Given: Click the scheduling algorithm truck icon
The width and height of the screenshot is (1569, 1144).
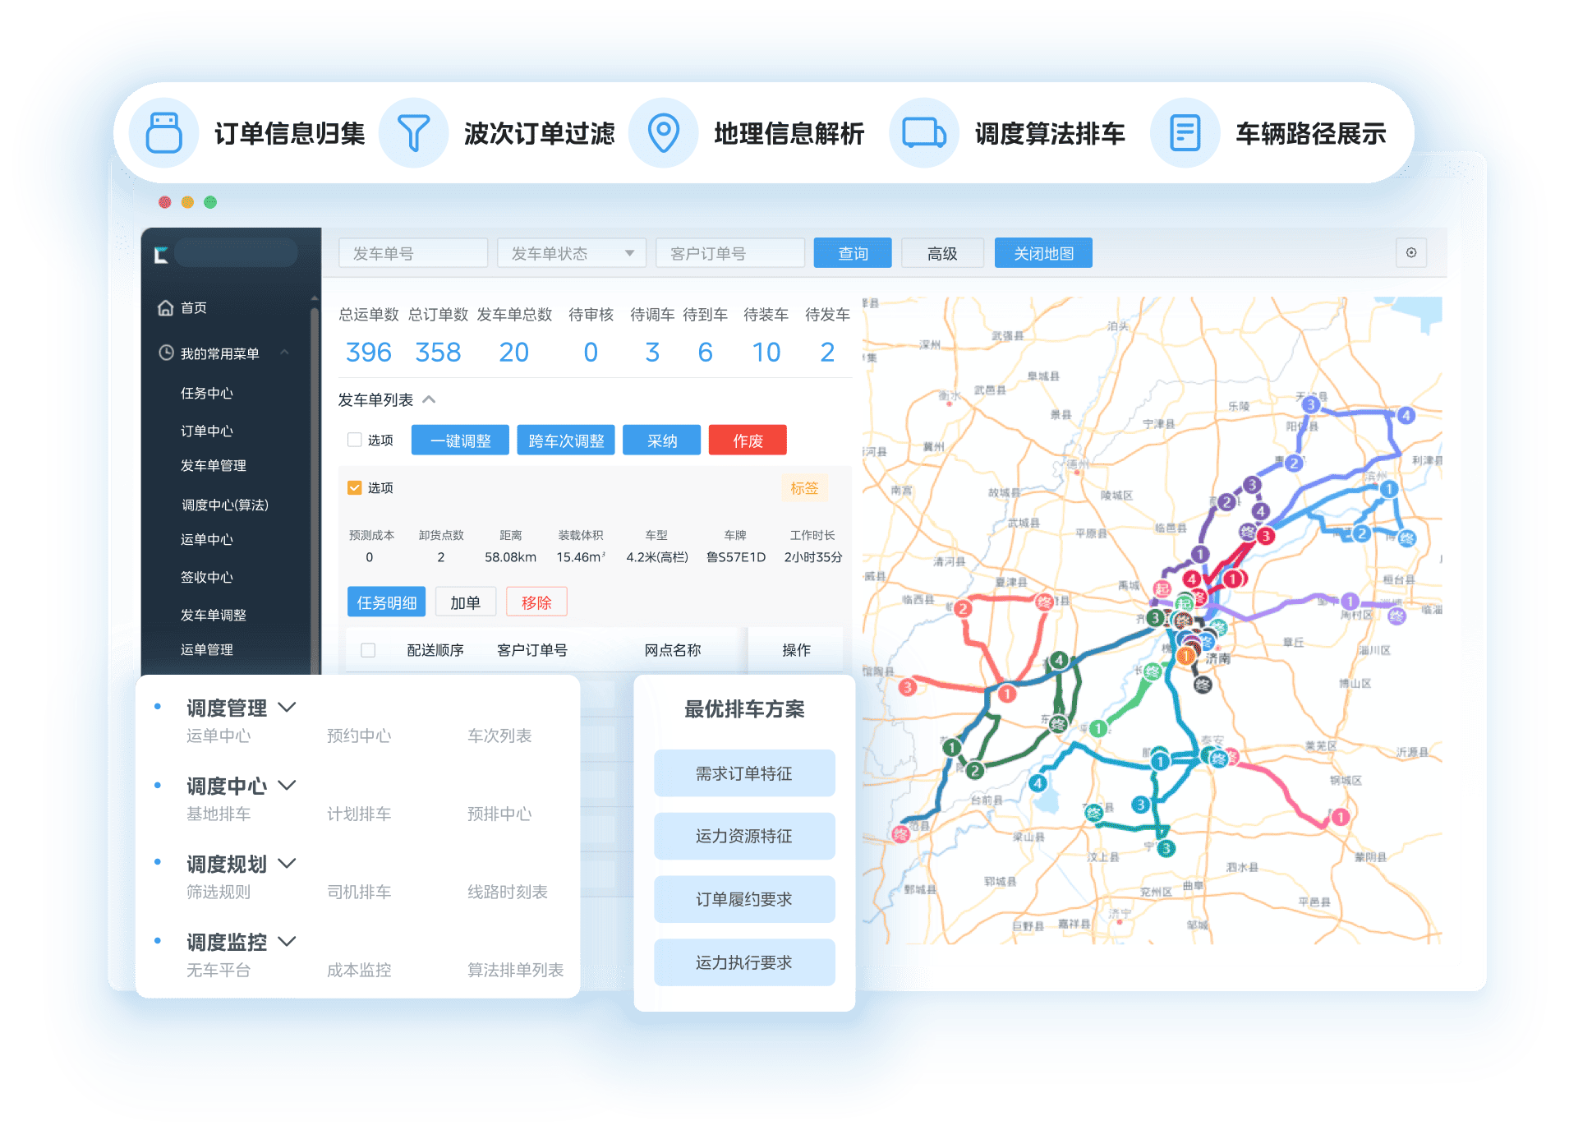Looking at the screenshot, I should click(924, 133).
